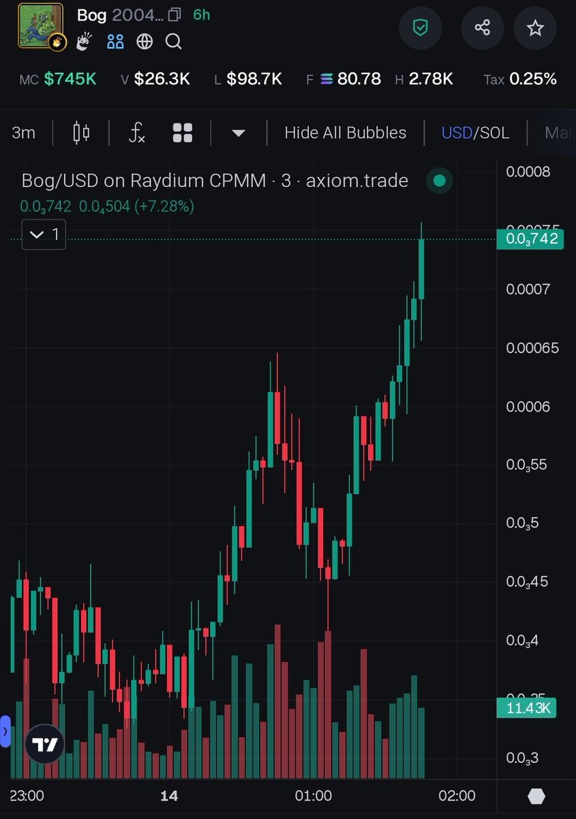Click the H 2.78K holders value
The height and width of the screenshot is (819, 576).
tap(424, 79)
